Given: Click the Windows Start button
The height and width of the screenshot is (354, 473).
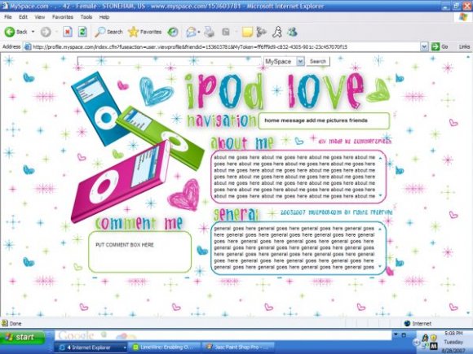Looking at the screenshot, I should click(x=22, y=337).
